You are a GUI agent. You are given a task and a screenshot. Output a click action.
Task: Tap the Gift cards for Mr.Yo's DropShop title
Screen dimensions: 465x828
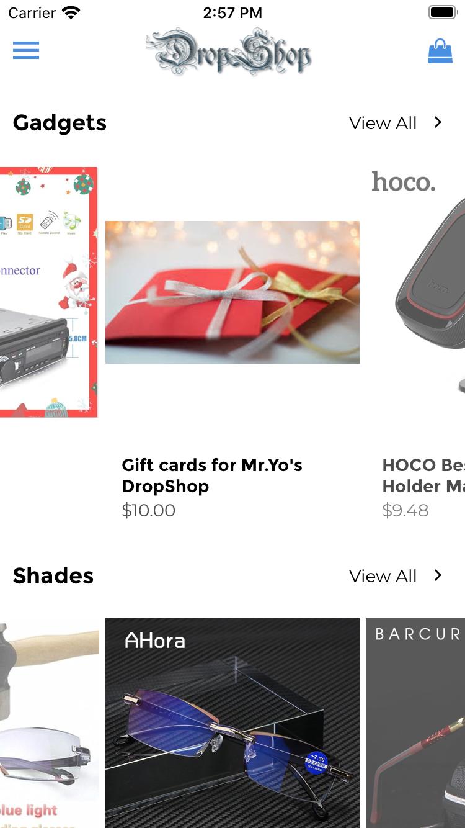click(212, 475)
